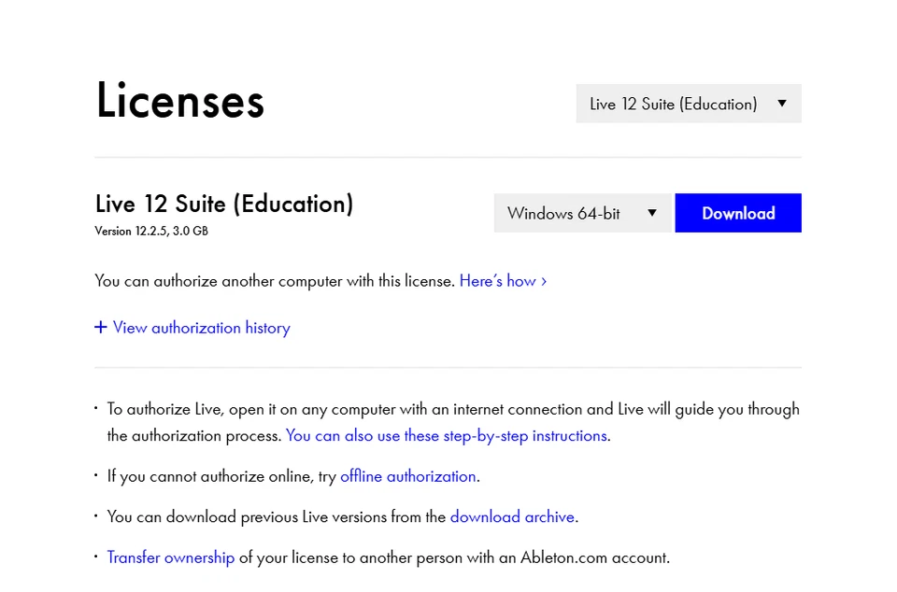Click the sentence about authorizing another computer
Image resolution: width=897 pixels, height=592 pixels.
point(274,281)
